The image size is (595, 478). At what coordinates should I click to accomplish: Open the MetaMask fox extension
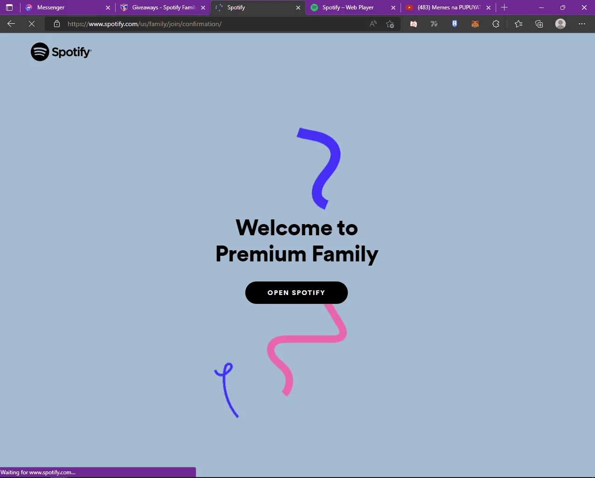[x=475, y=24]
